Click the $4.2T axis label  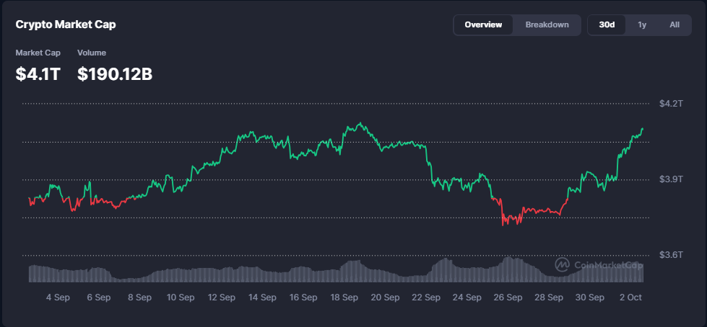pos(670,104)
